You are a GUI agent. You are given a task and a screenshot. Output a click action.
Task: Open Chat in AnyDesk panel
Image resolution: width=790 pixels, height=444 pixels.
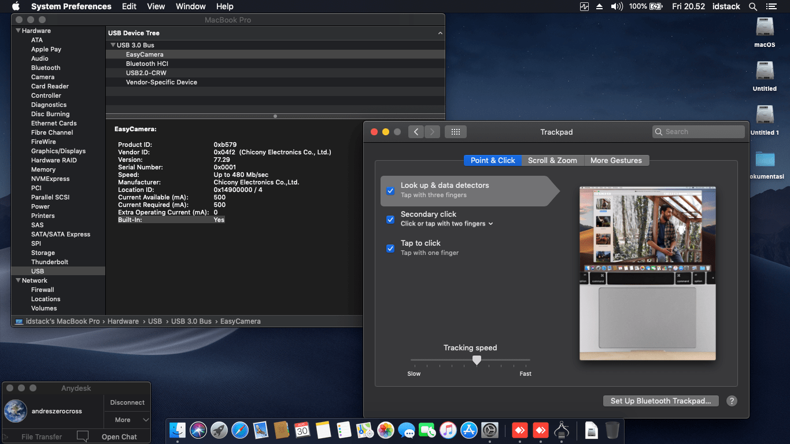click(119, 436)
